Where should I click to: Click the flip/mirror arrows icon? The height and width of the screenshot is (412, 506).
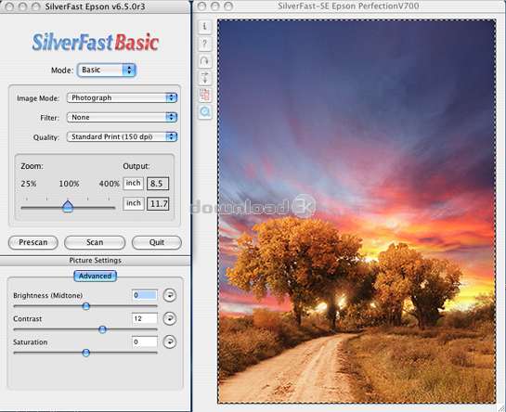tap(204, 78)
